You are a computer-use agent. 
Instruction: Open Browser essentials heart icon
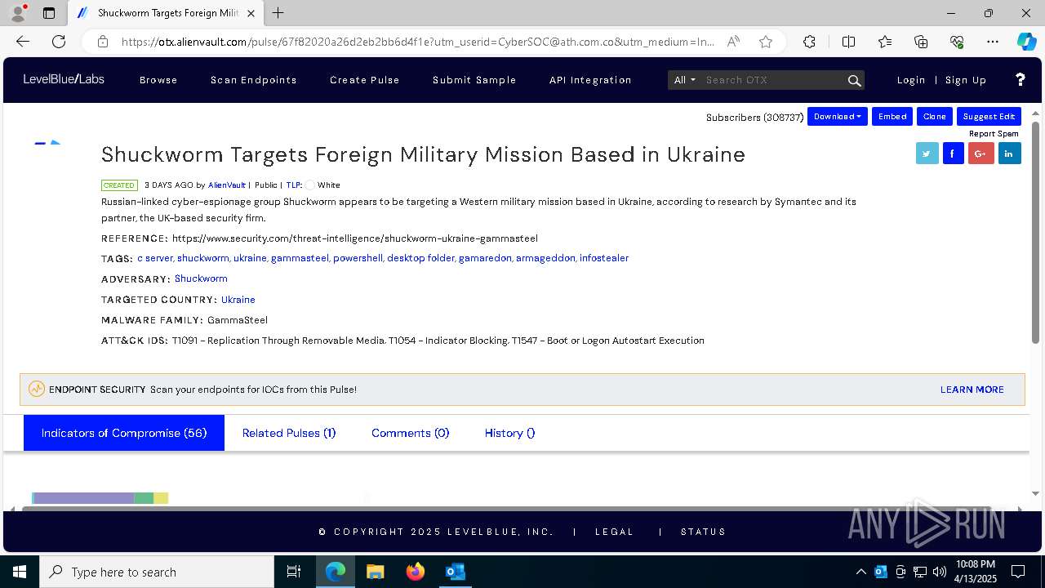(x=957, y=42)
